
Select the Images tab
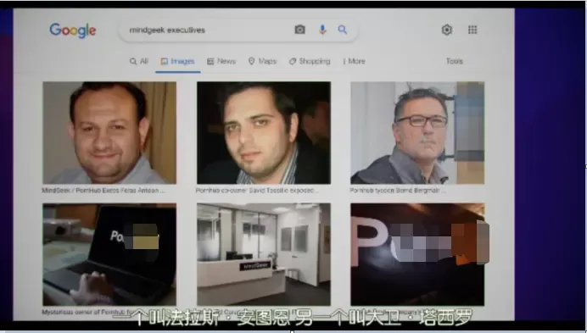178,61
